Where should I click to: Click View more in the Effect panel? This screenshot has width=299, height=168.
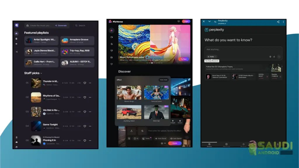[x=164, y=80]
